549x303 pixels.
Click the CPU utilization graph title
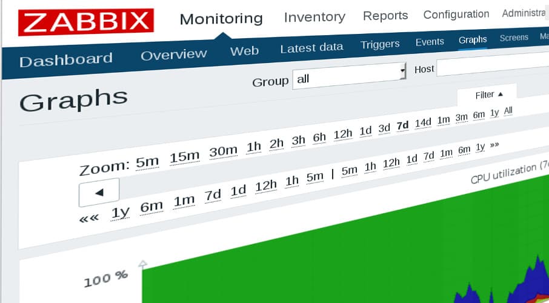point(510,172)
